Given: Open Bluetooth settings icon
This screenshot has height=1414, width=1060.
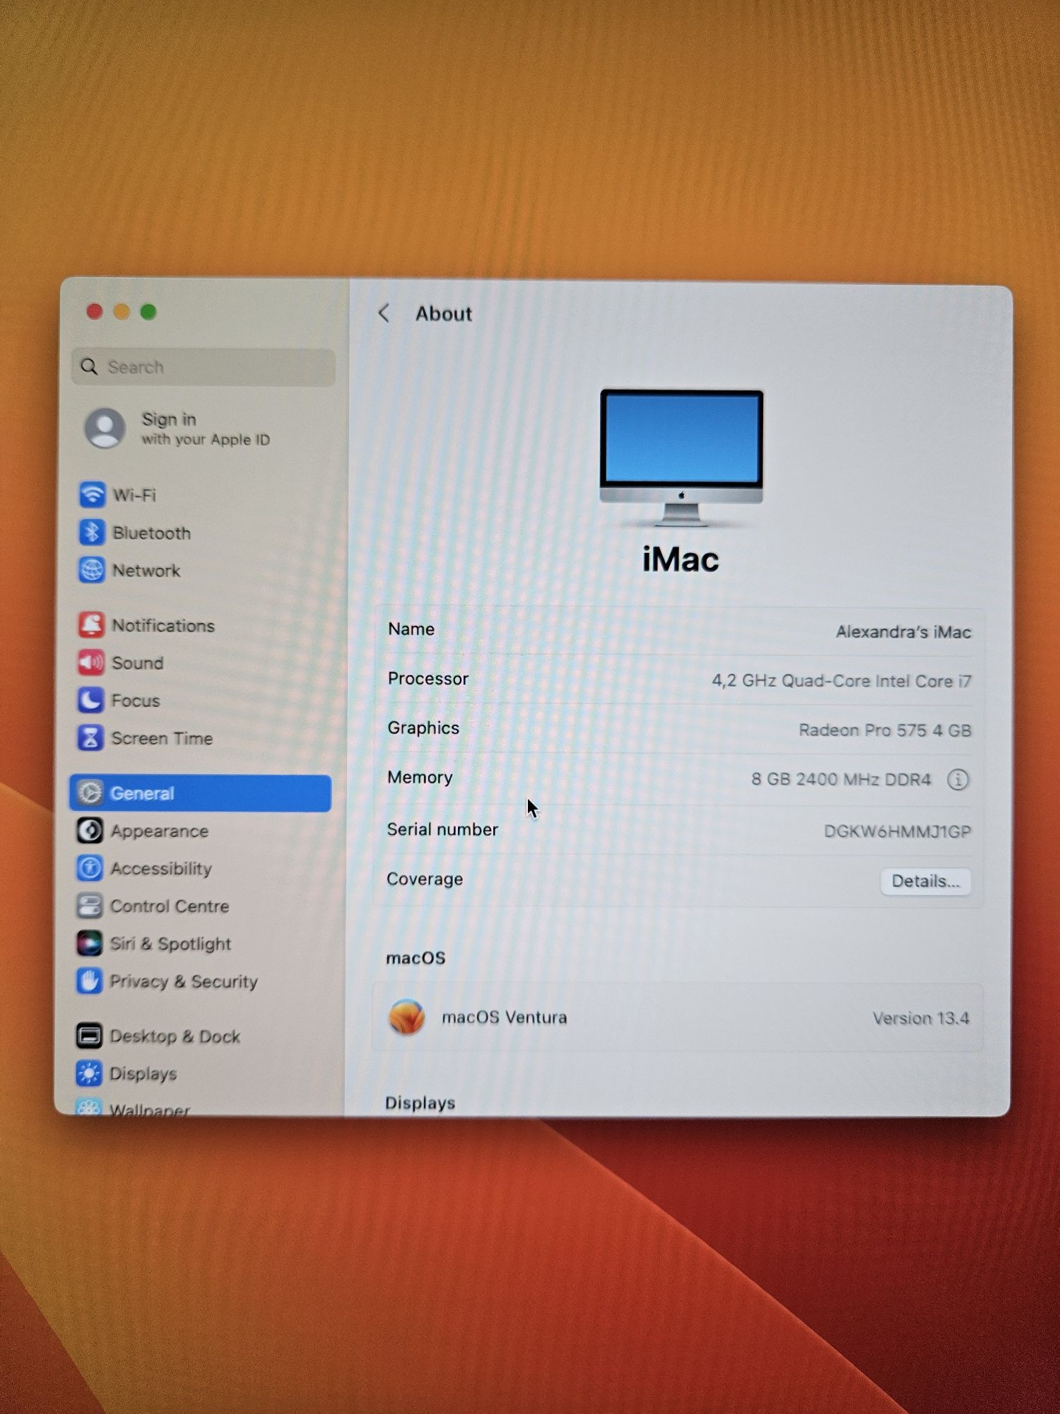Looking at the screenshot, I should [92, 532].
